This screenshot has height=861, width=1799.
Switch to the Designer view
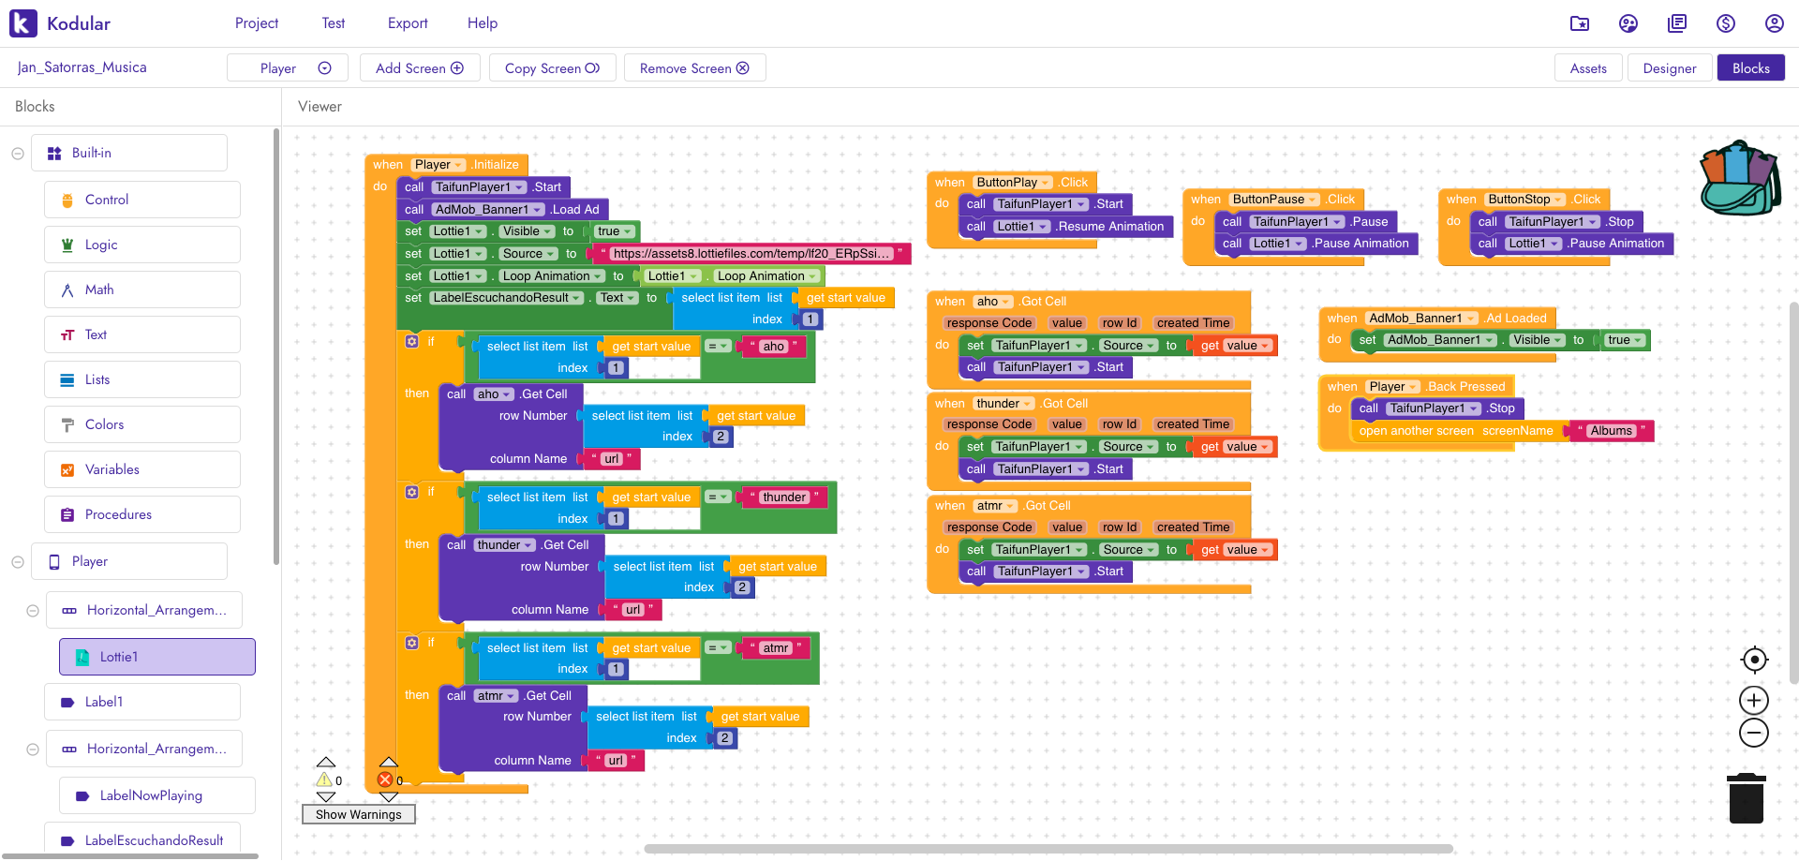pos(1669,68)
